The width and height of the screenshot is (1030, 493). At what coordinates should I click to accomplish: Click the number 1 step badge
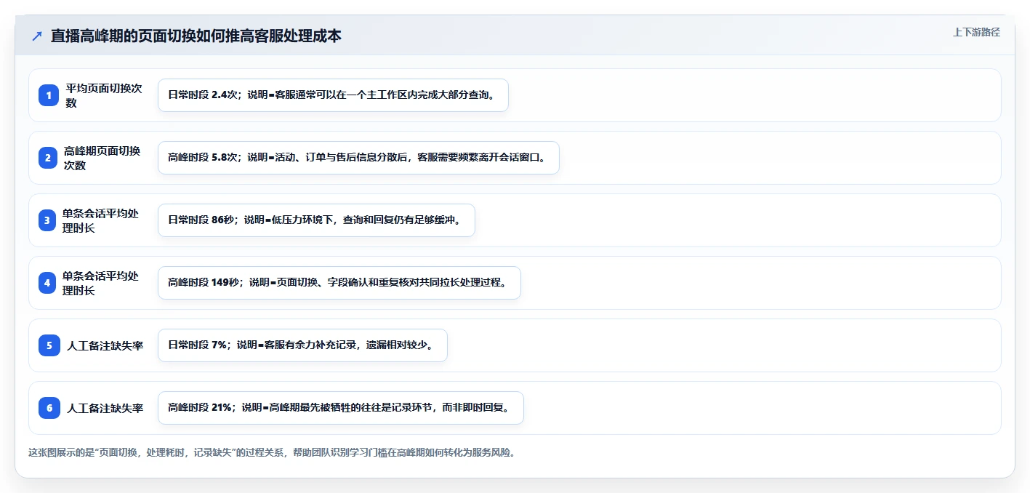[x=49, y=95]
